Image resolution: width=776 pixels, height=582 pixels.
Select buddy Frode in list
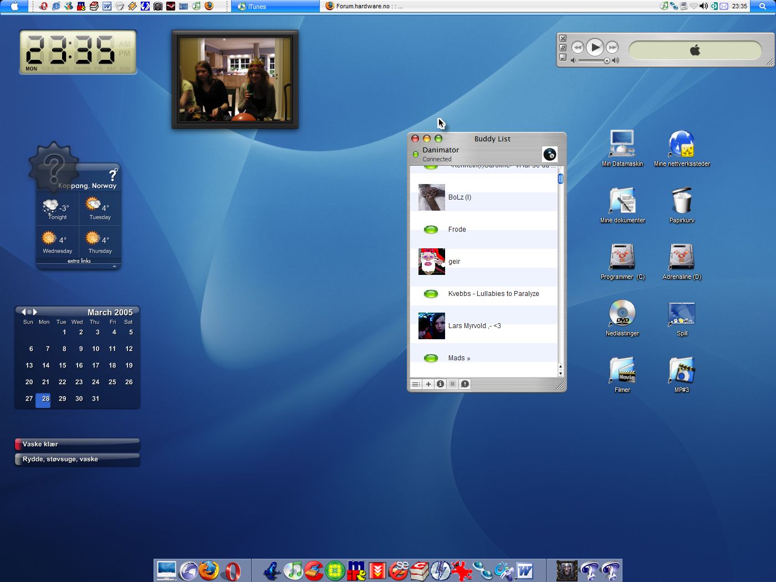click(484, 229)
